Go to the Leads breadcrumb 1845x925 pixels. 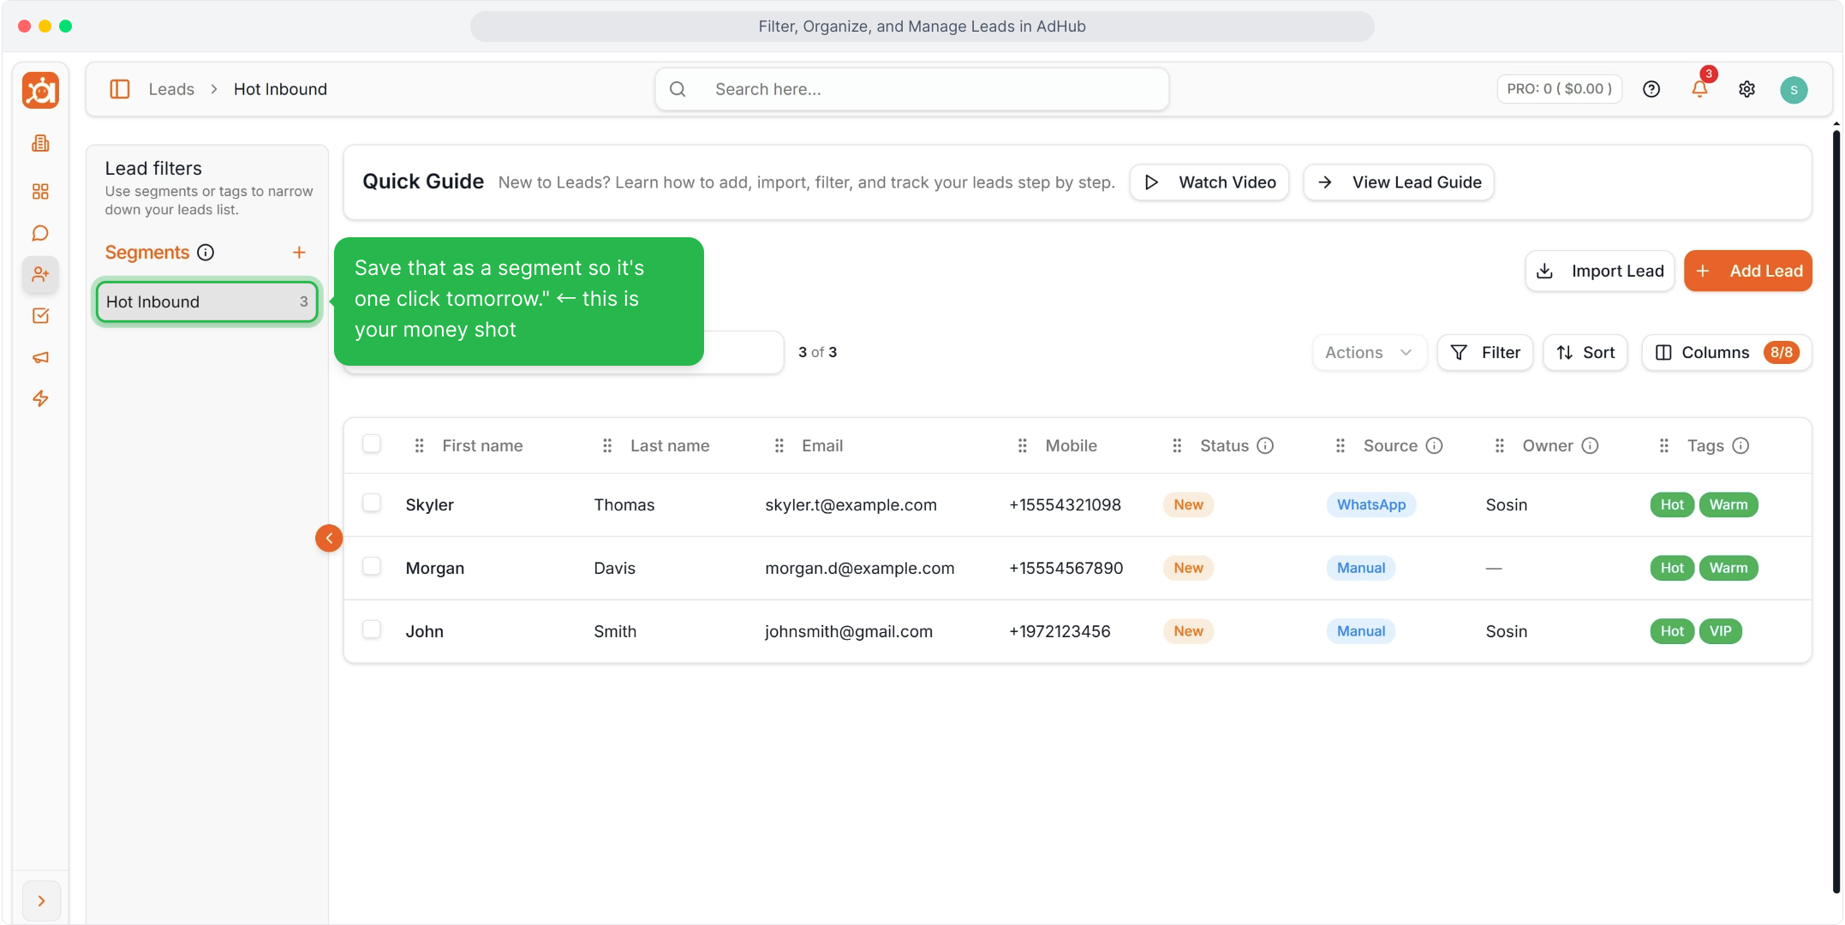tap(171, 89)
